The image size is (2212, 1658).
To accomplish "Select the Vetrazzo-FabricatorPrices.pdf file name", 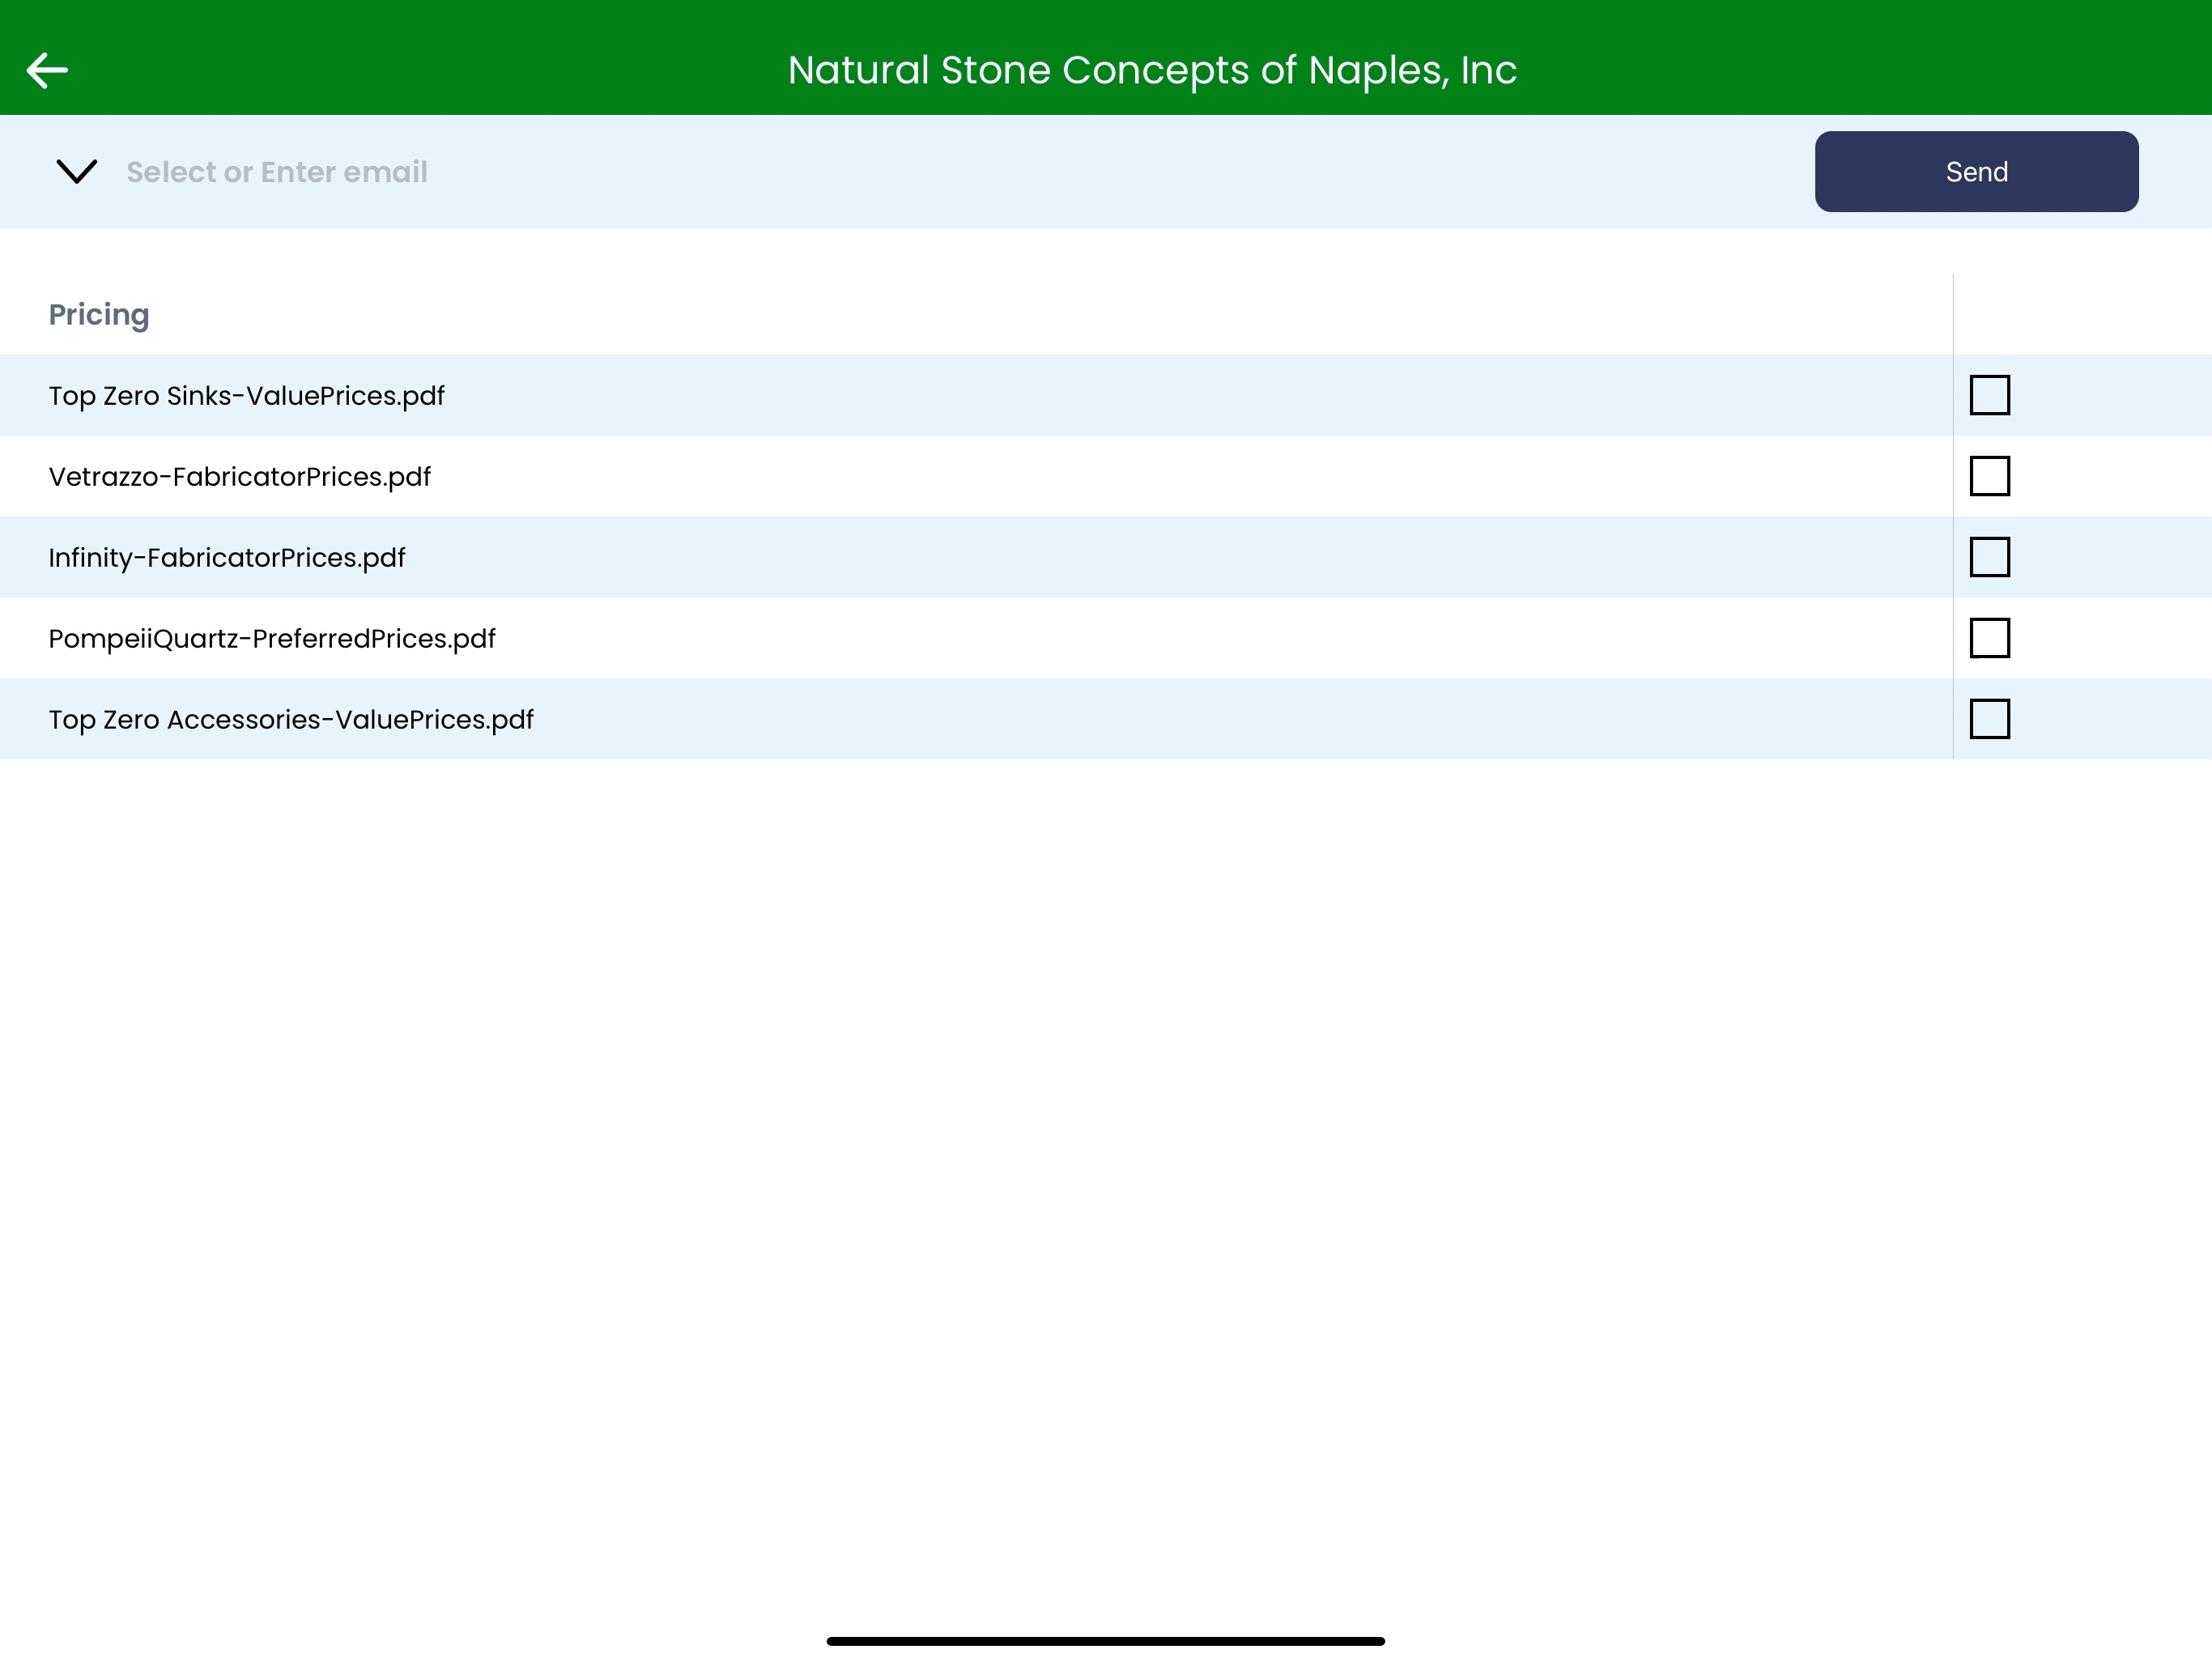I will pos(240,477).
